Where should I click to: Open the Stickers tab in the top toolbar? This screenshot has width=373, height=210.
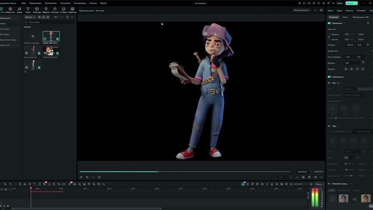[x=64, y=10]
